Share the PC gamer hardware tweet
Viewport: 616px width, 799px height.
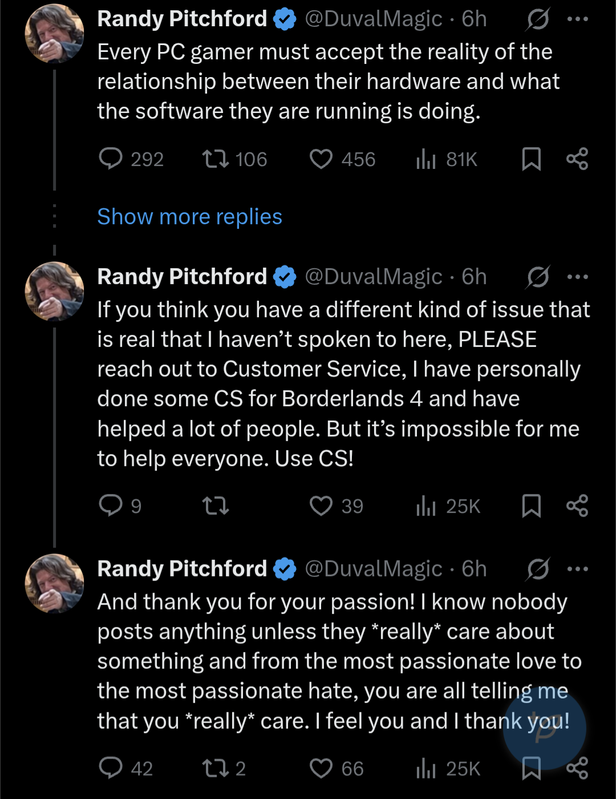point(577,159)
